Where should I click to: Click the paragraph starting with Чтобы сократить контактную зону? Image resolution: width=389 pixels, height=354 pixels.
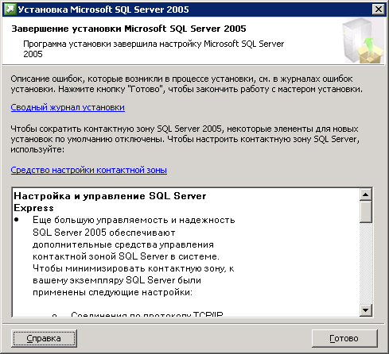185,139
